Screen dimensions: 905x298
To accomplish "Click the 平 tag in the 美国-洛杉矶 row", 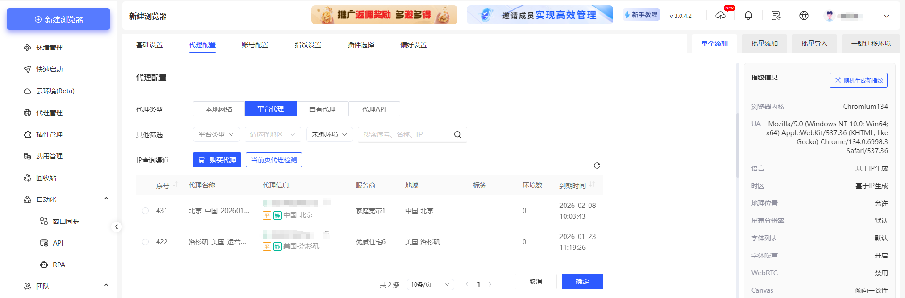I will (267, 247).
